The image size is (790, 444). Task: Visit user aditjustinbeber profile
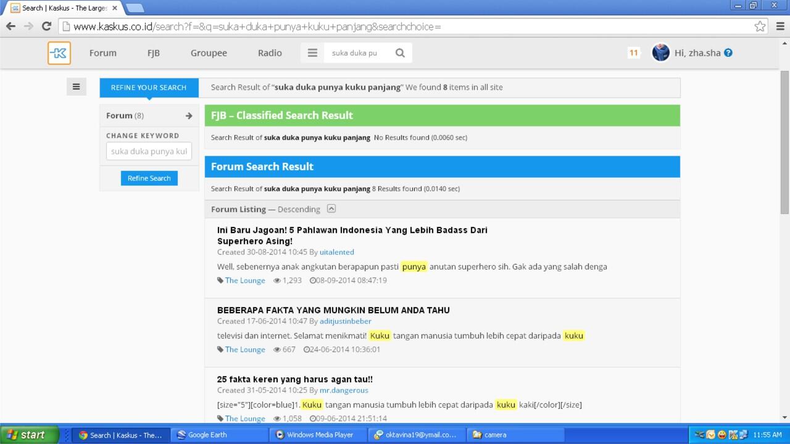point(346,321)
